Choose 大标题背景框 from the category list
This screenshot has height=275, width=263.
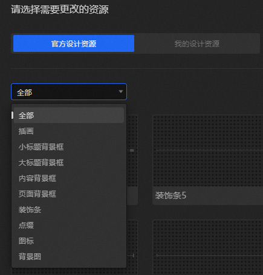(x=69, y=162)
